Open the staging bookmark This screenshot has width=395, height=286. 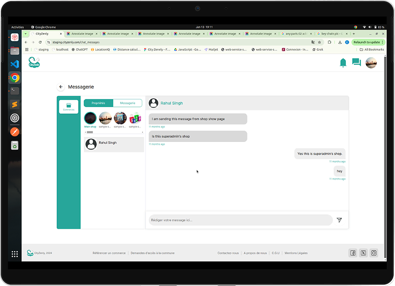point(41,49)
